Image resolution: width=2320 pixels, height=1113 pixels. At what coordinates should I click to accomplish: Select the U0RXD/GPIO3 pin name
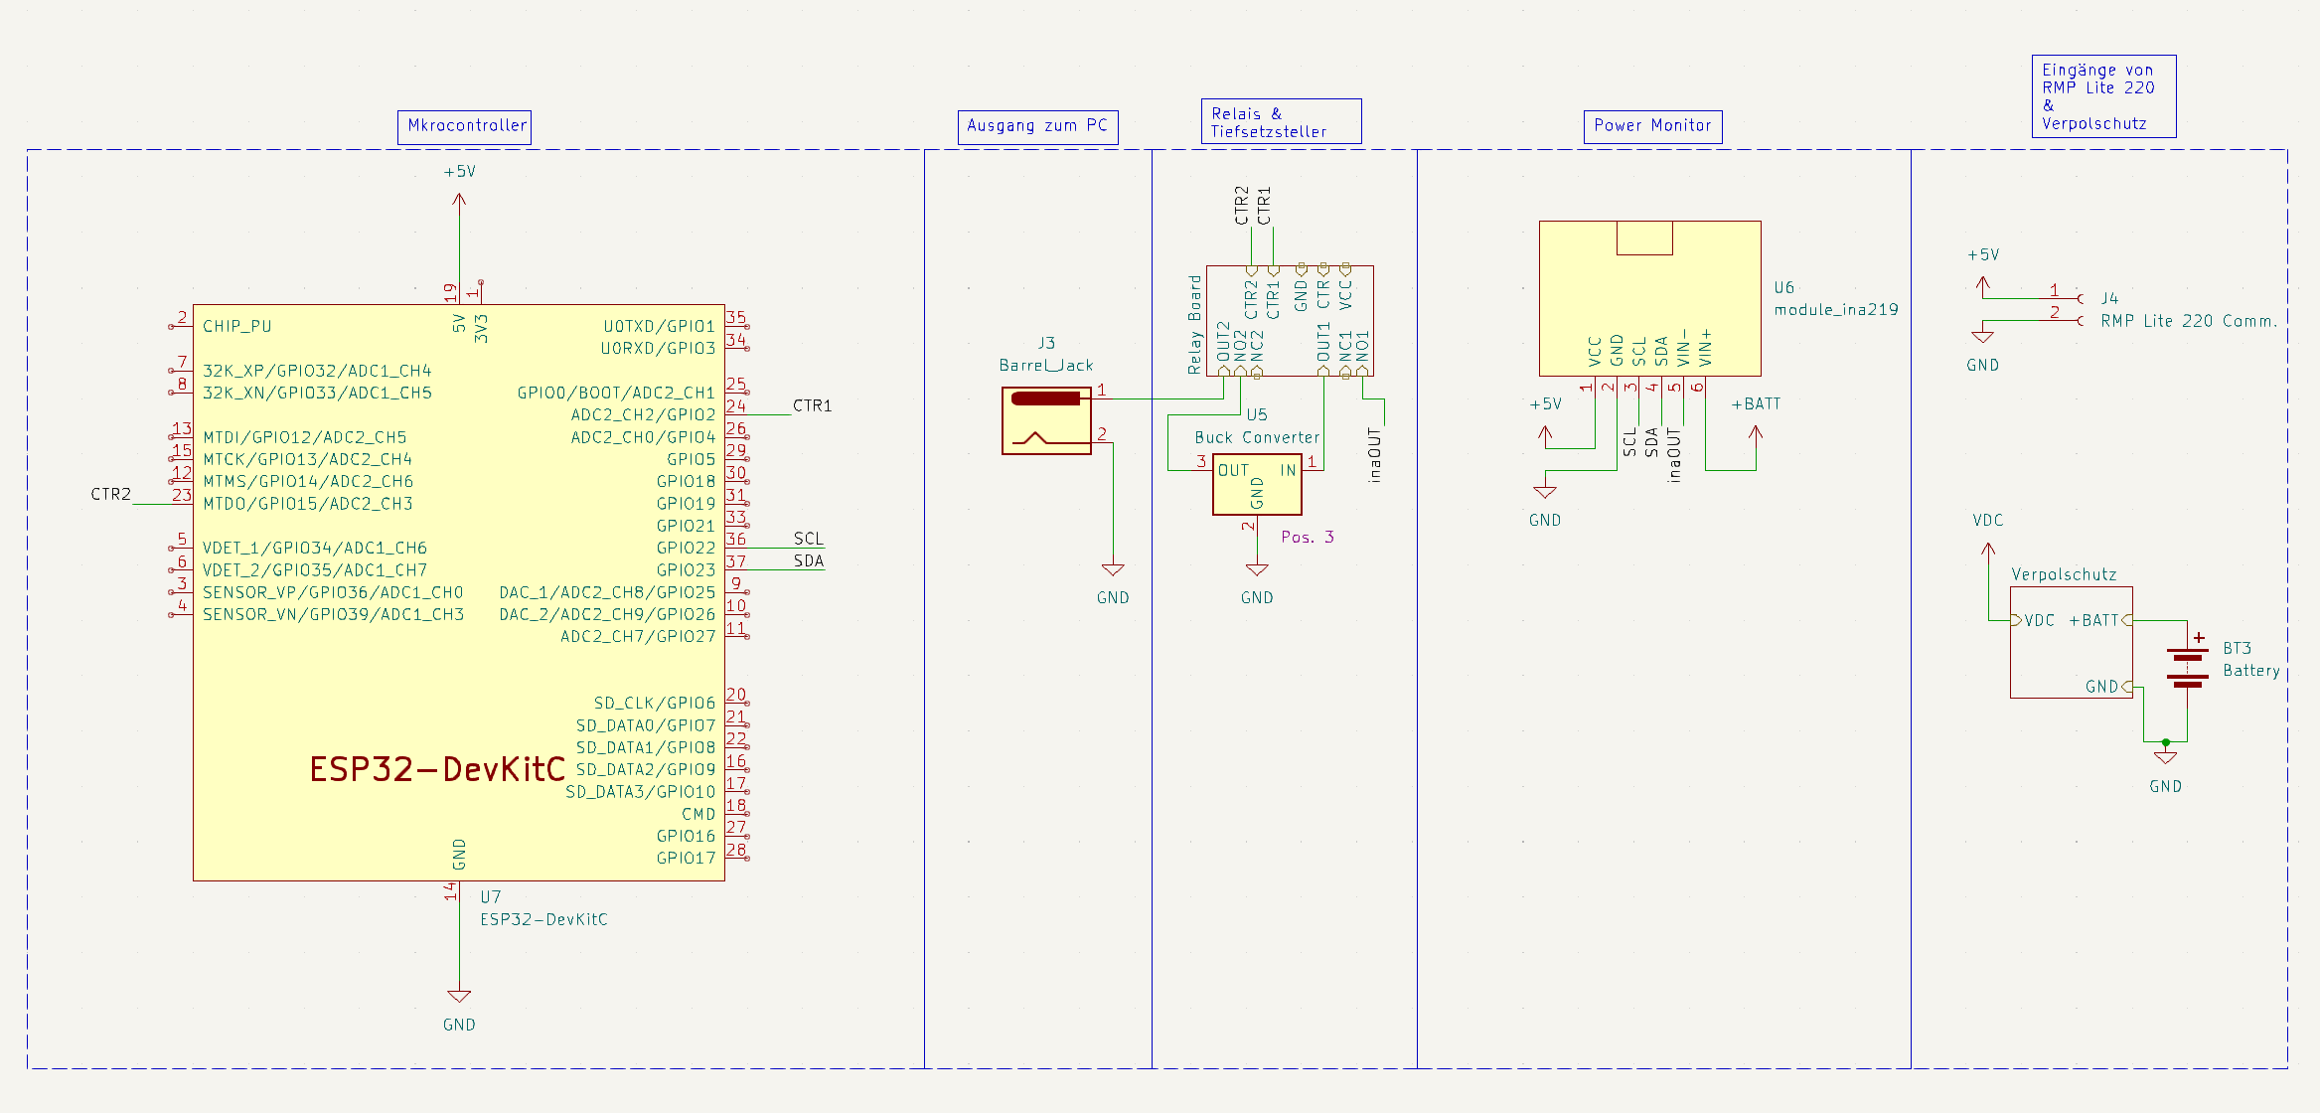(x=658, y=348)
